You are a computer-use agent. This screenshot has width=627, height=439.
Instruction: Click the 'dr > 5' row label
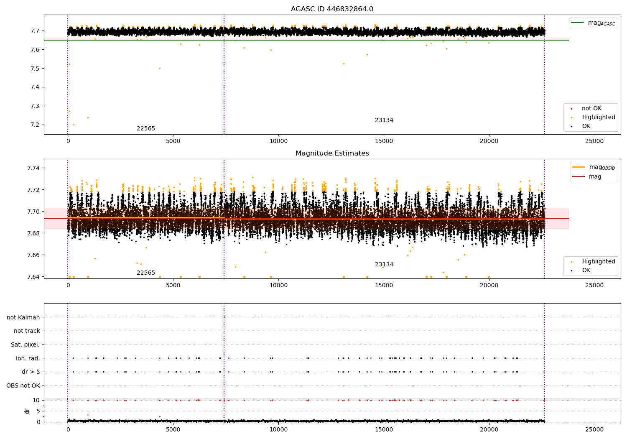click(x=31, y=372)
